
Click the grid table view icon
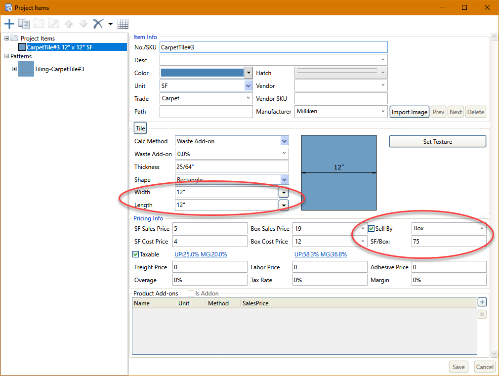123,24
